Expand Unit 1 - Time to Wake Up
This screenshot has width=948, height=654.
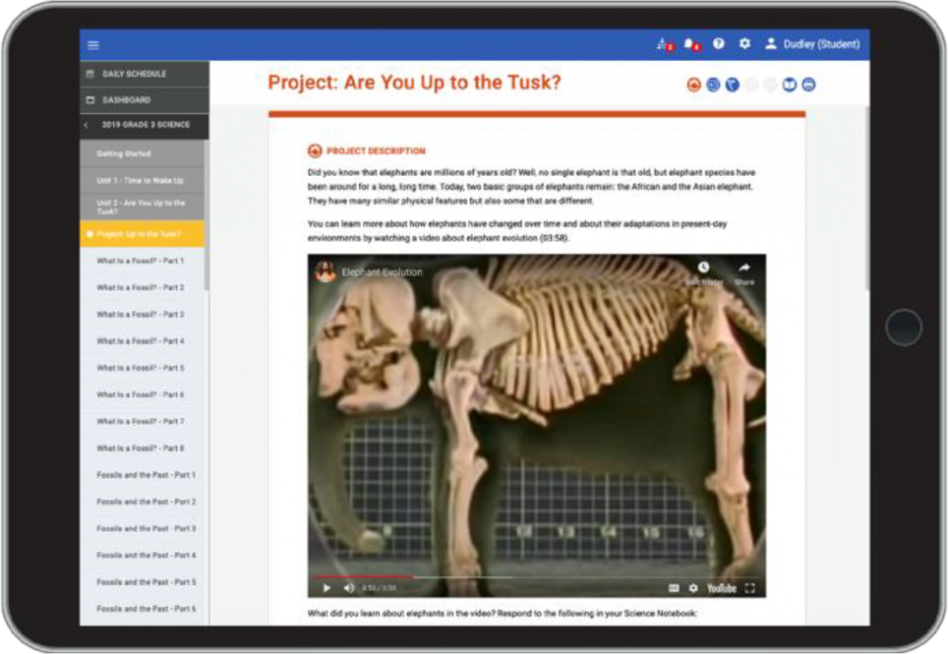point(141,181)
